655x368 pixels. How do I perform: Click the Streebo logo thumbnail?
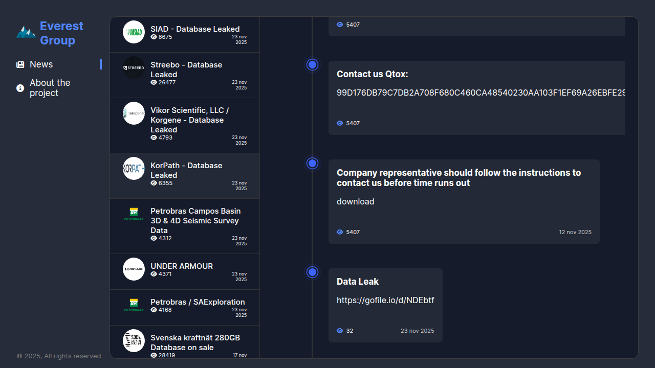134,67
